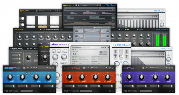179x95 pixels.
Task: Click the Color knob in Winku plugin
Action: click(82, 77)
